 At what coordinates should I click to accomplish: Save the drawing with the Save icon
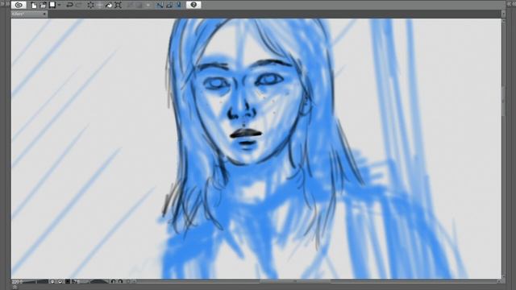(52, 5)
